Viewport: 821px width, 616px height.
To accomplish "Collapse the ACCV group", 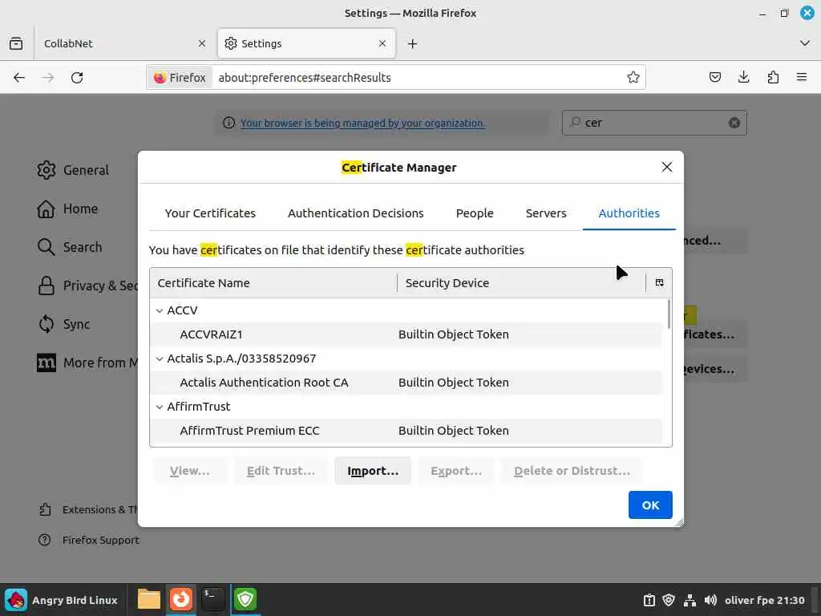I will [x=160, y=310].
